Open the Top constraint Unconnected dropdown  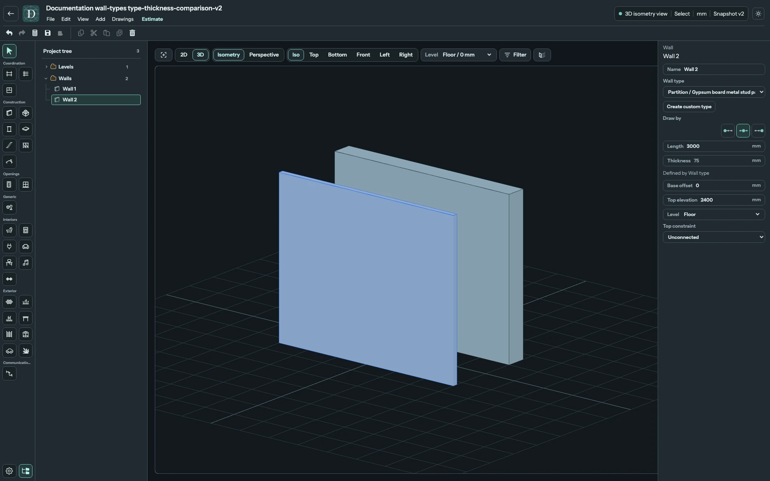click(714, 237)
